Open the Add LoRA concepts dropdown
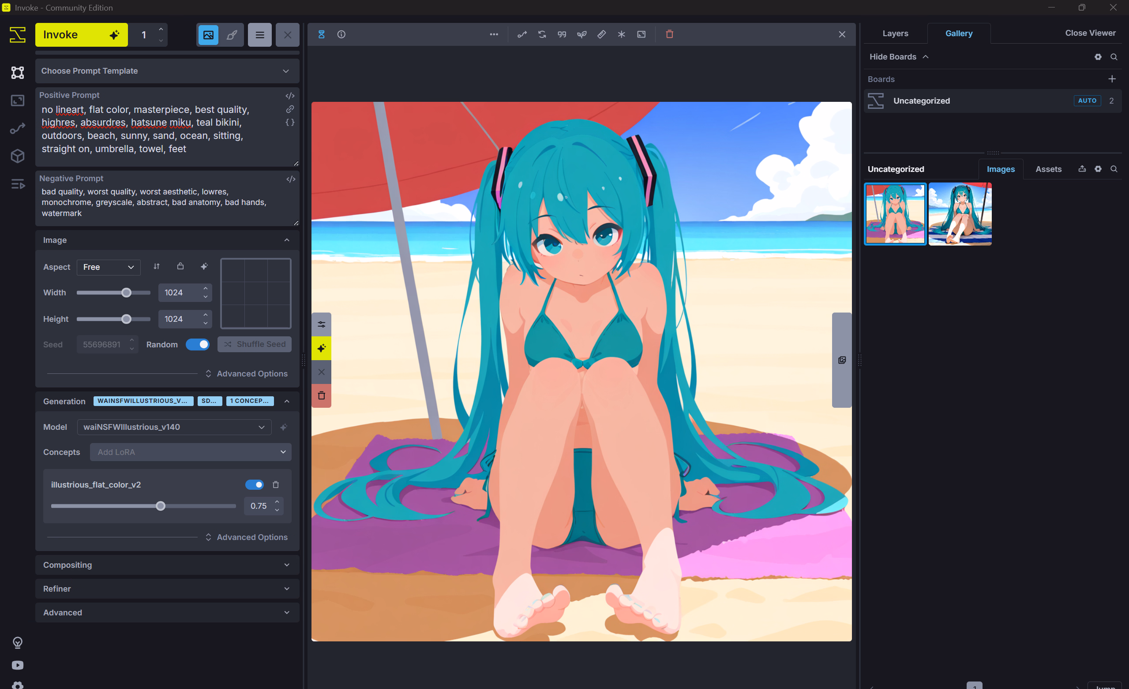 (x=191, y=452)
